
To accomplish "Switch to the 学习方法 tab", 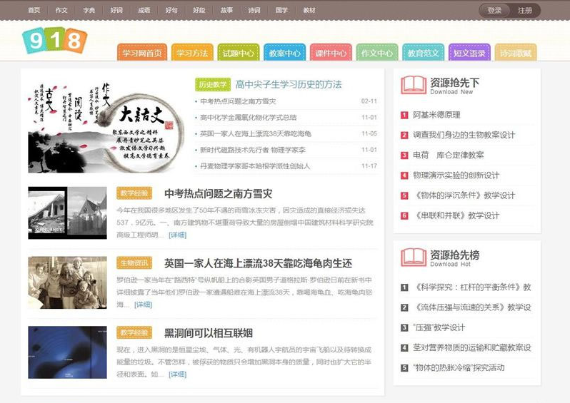I will tap(192, 53).
